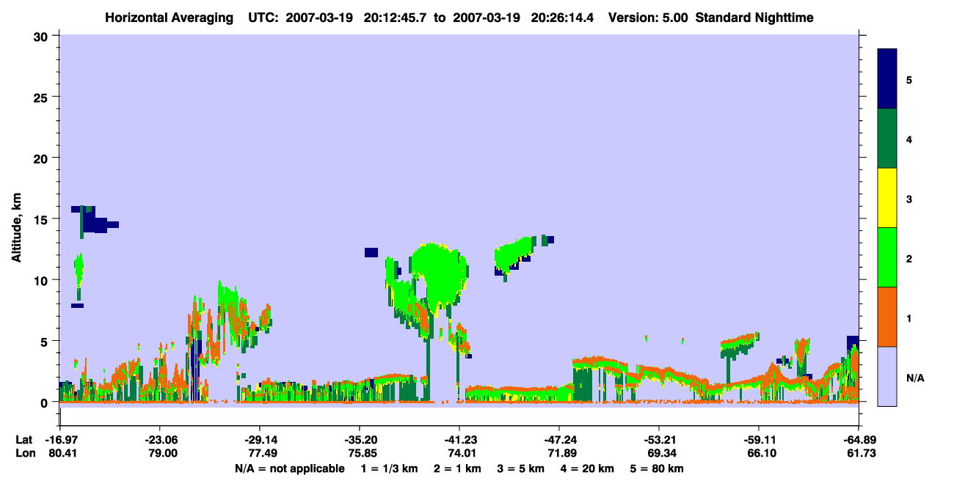Click the 'N/A = not applicable' legend text
The width and height of the screenshot is (954, 489).
pos(290,468)
